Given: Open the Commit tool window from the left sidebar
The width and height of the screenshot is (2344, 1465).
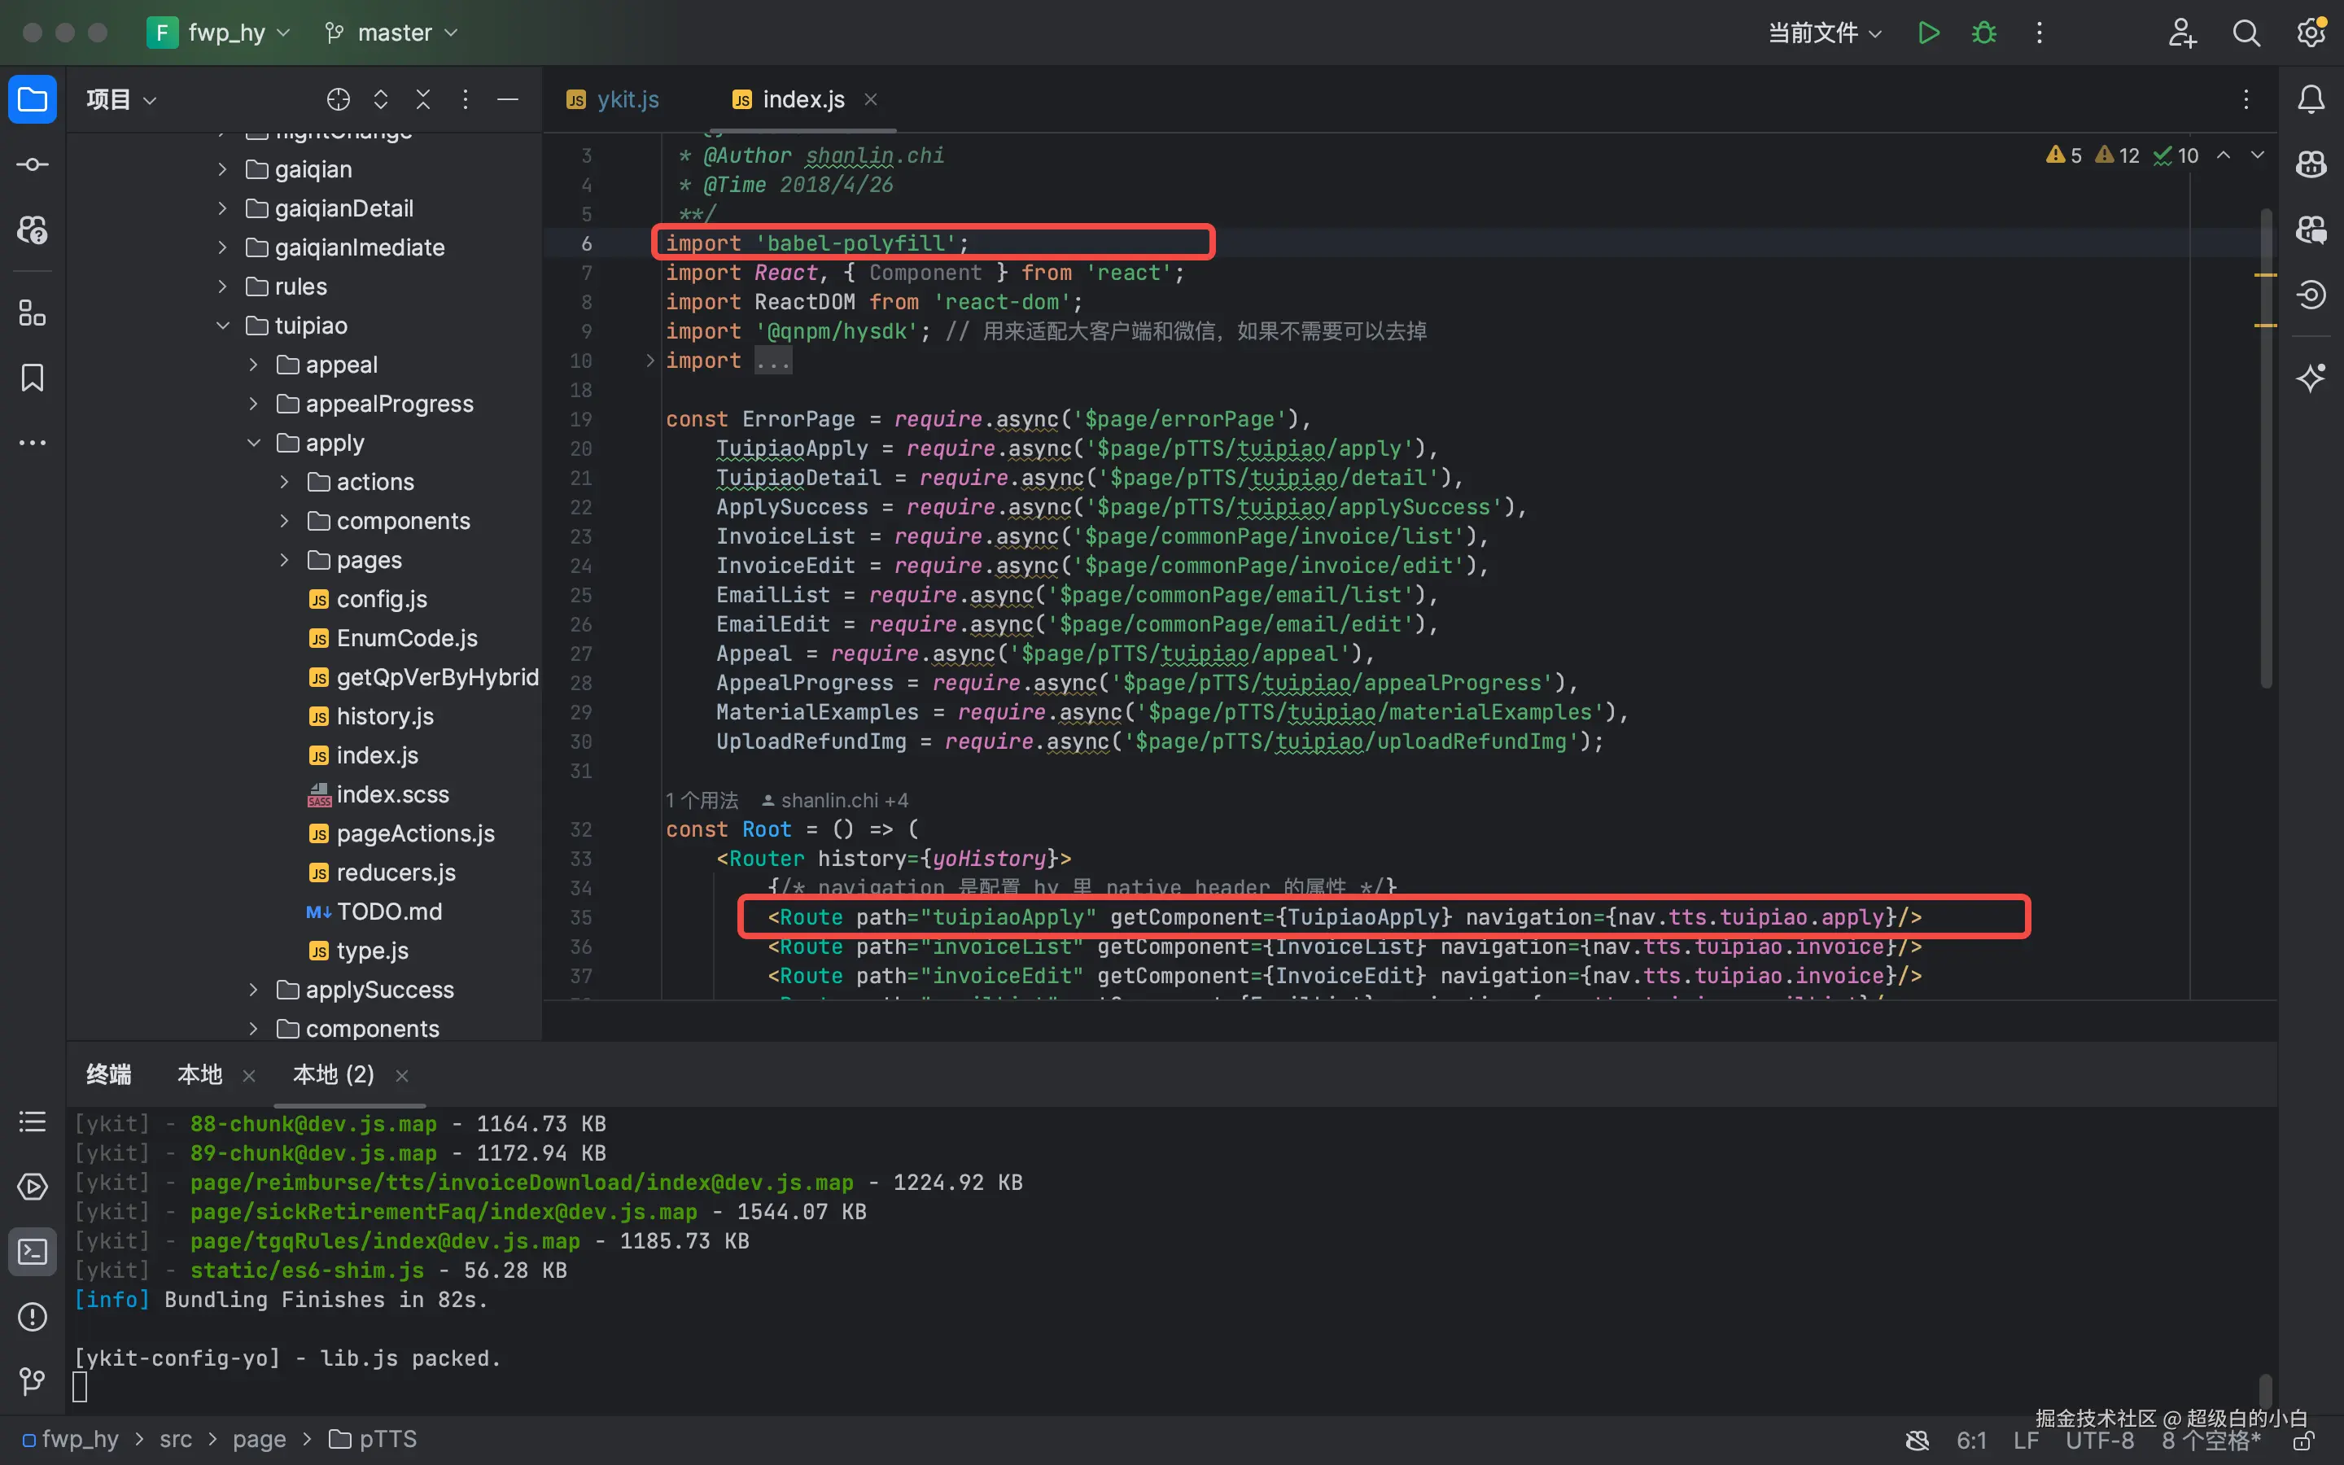Looking at the screenshot, I should coord(32,164).
